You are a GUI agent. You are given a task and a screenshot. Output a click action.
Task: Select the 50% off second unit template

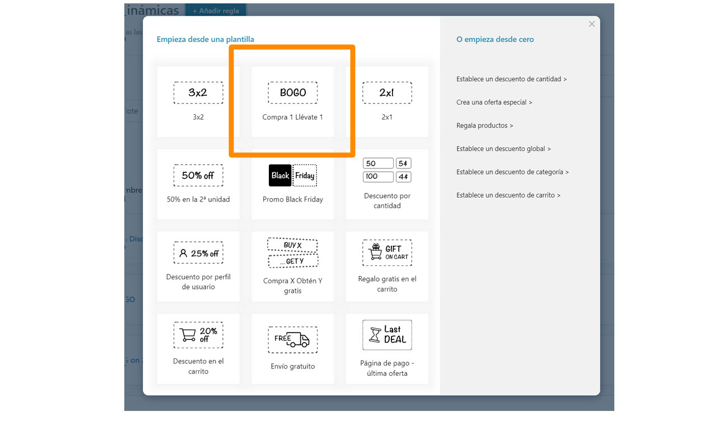pos(198,175)
